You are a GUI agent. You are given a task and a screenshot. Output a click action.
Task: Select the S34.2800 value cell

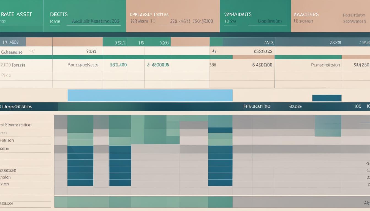[x=361, y=65]
